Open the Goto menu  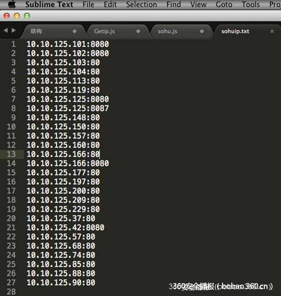coord(224,4)
